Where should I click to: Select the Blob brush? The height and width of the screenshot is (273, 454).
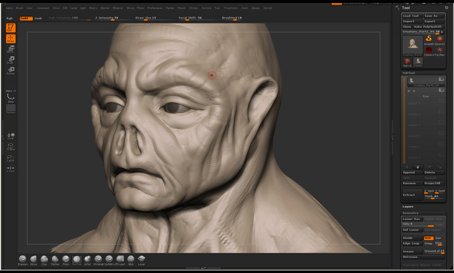(130, 259)
